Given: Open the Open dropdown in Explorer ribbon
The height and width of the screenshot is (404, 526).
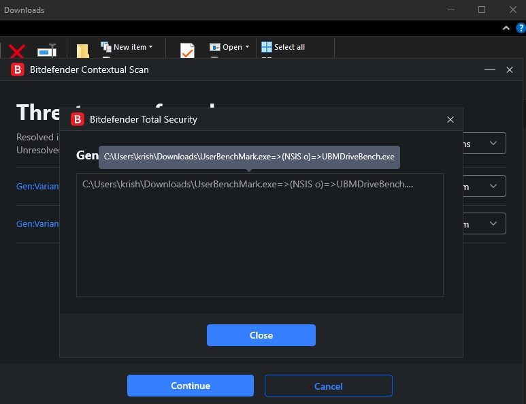Looking at the screenshot, I should click(230, 47).
